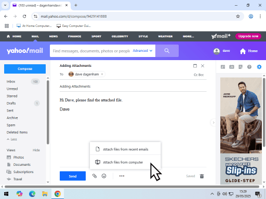Click the search magnifier button
266x199 pixels.
(167, 51)
